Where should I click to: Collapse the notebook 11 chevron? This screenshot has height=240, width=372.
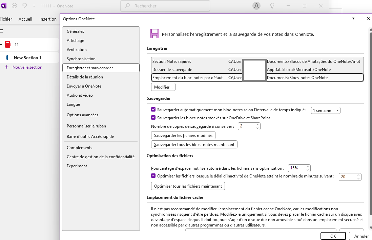point(1,45)
